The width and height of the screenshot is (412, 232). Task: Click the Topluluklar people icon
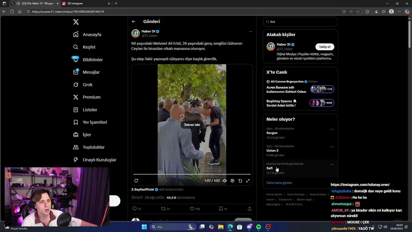(x=76, y=147)
